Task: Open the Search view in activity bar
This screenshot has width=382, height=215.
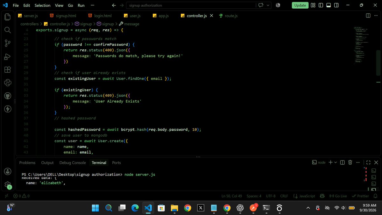Action: (8, 30)
